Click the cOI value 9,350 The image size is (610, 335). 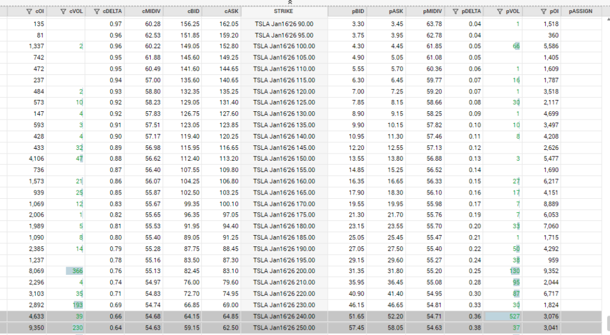tap(36, 328)
